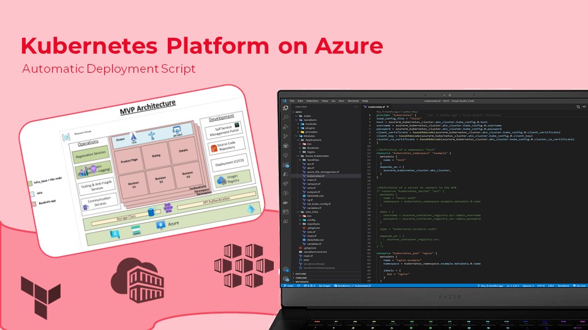Select the kubernetes.tf editor tab

[x=377, y=107]
